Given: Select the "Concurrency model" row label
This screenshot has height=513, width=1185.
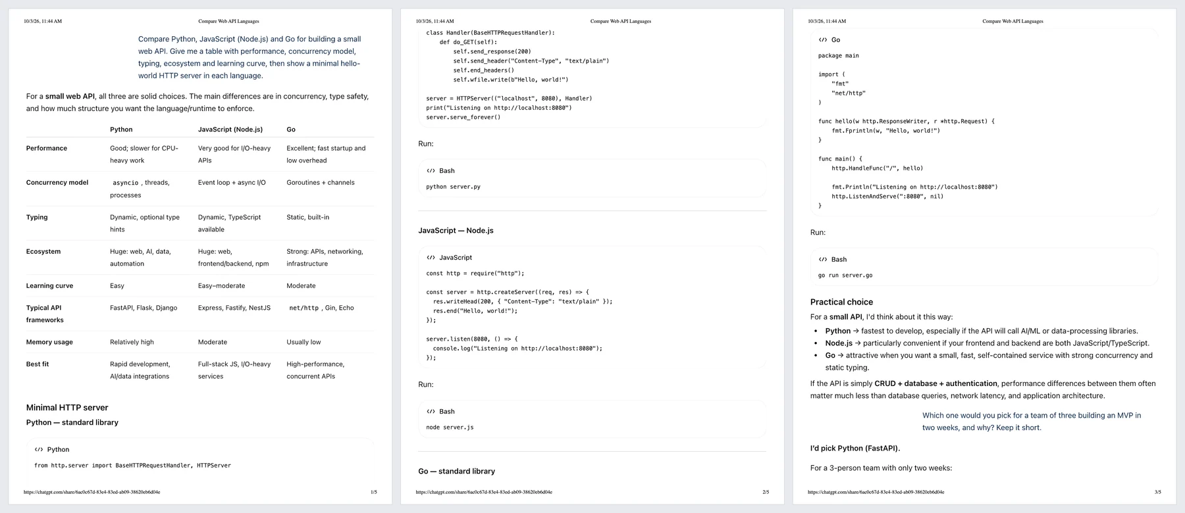Looking at the screenshot, I should point(57,183).
